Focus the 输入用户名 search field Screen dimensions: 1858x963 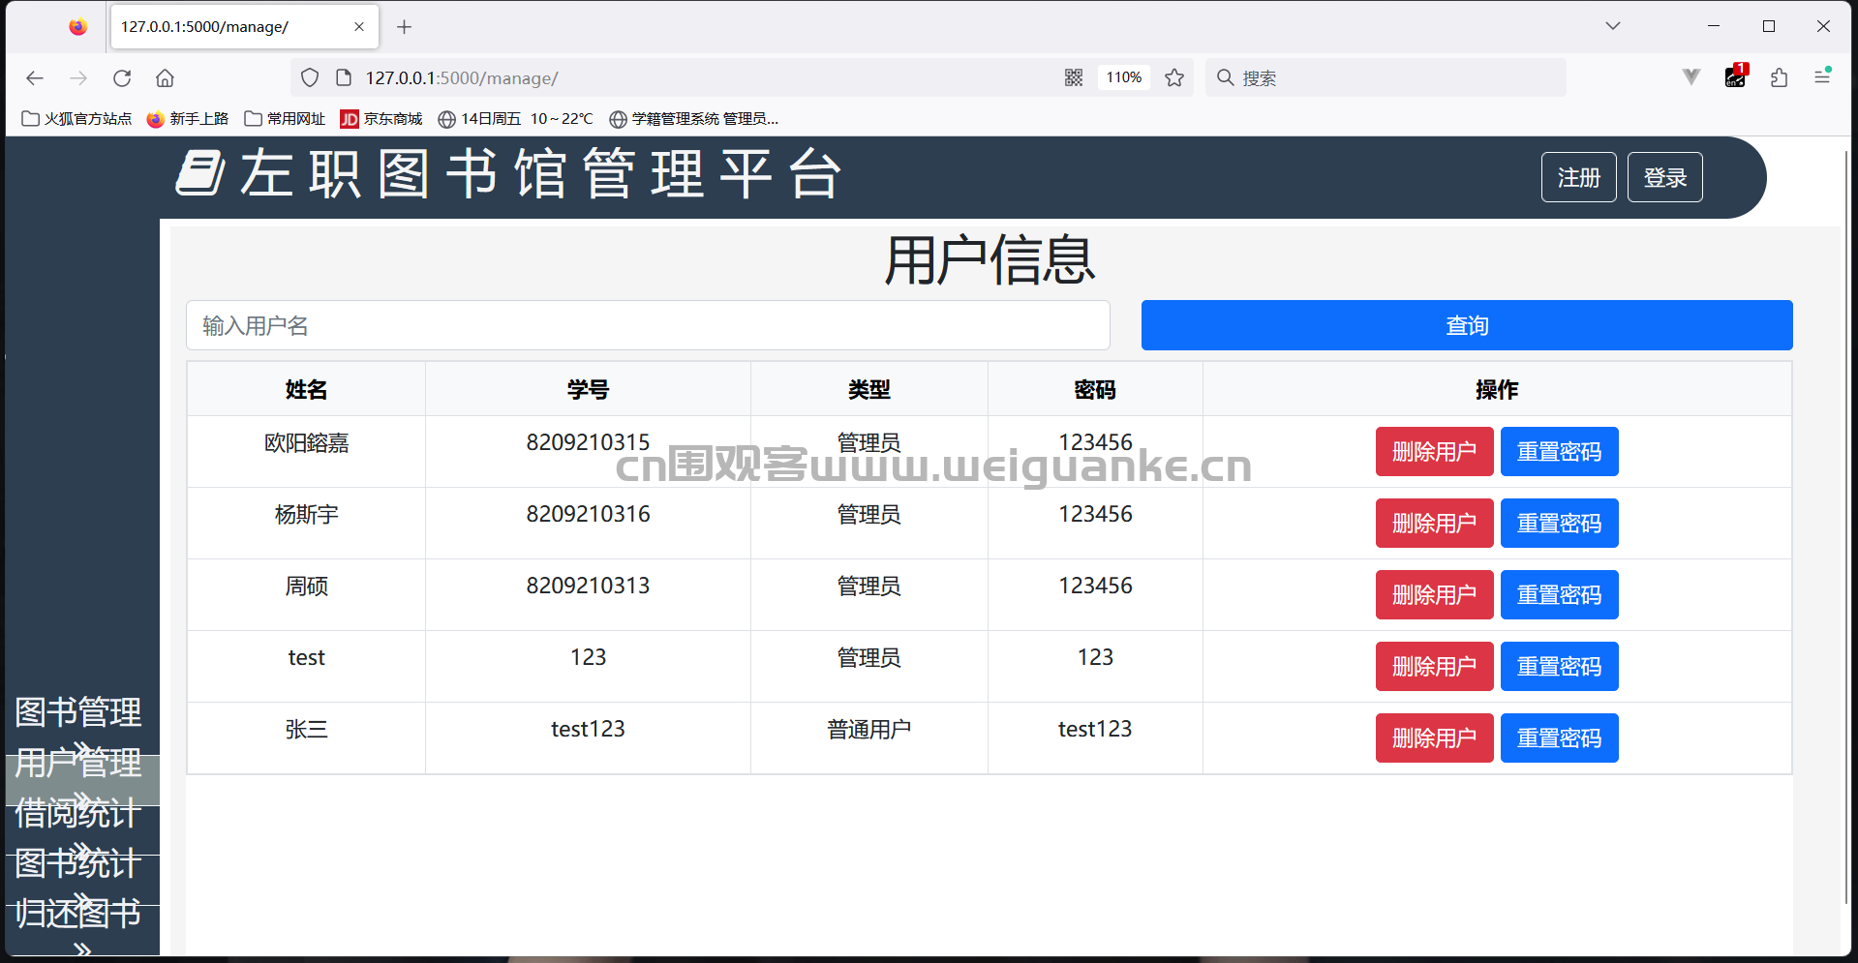(x=648, y=325)
